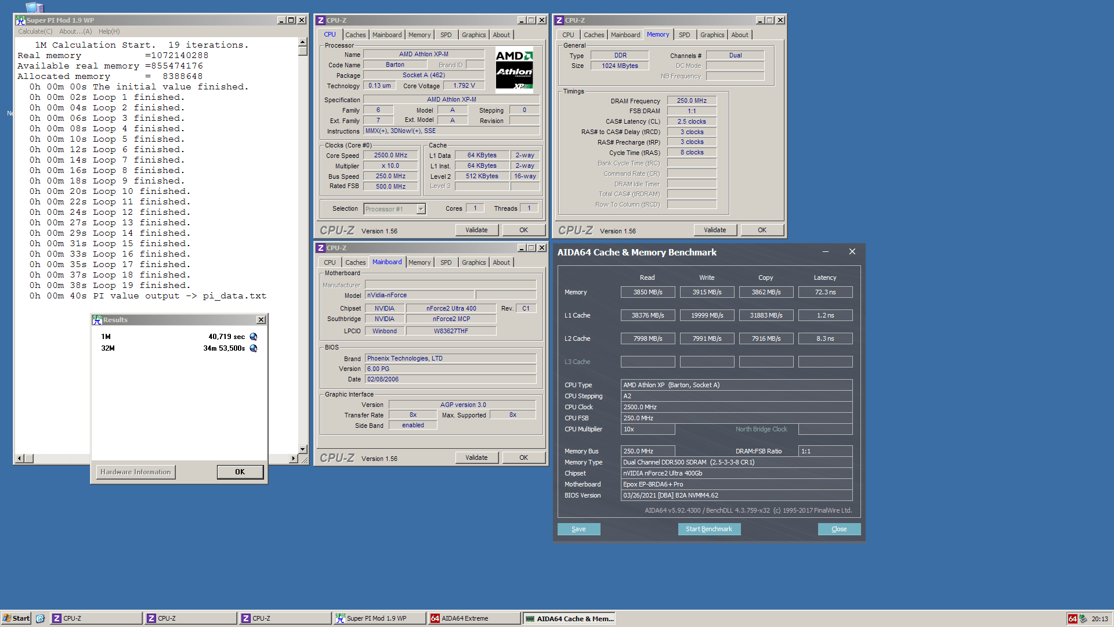Click the Internet Explorer quick launch icon

40,618
